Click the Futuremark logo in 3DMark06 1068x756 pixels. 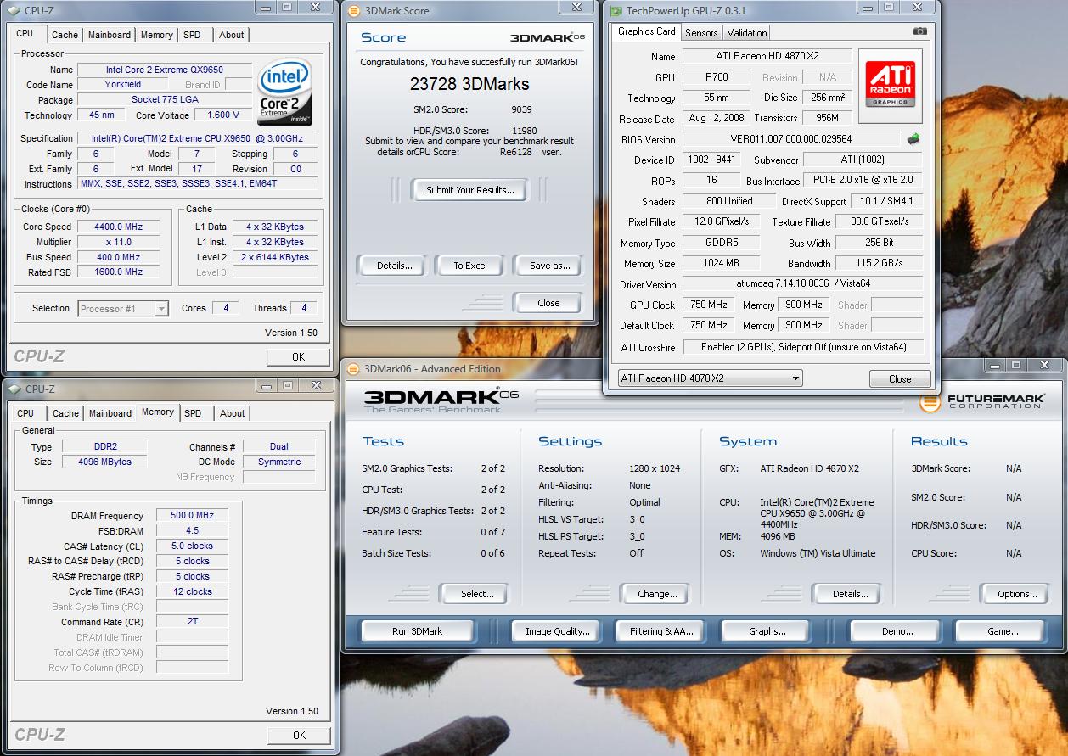982,401
